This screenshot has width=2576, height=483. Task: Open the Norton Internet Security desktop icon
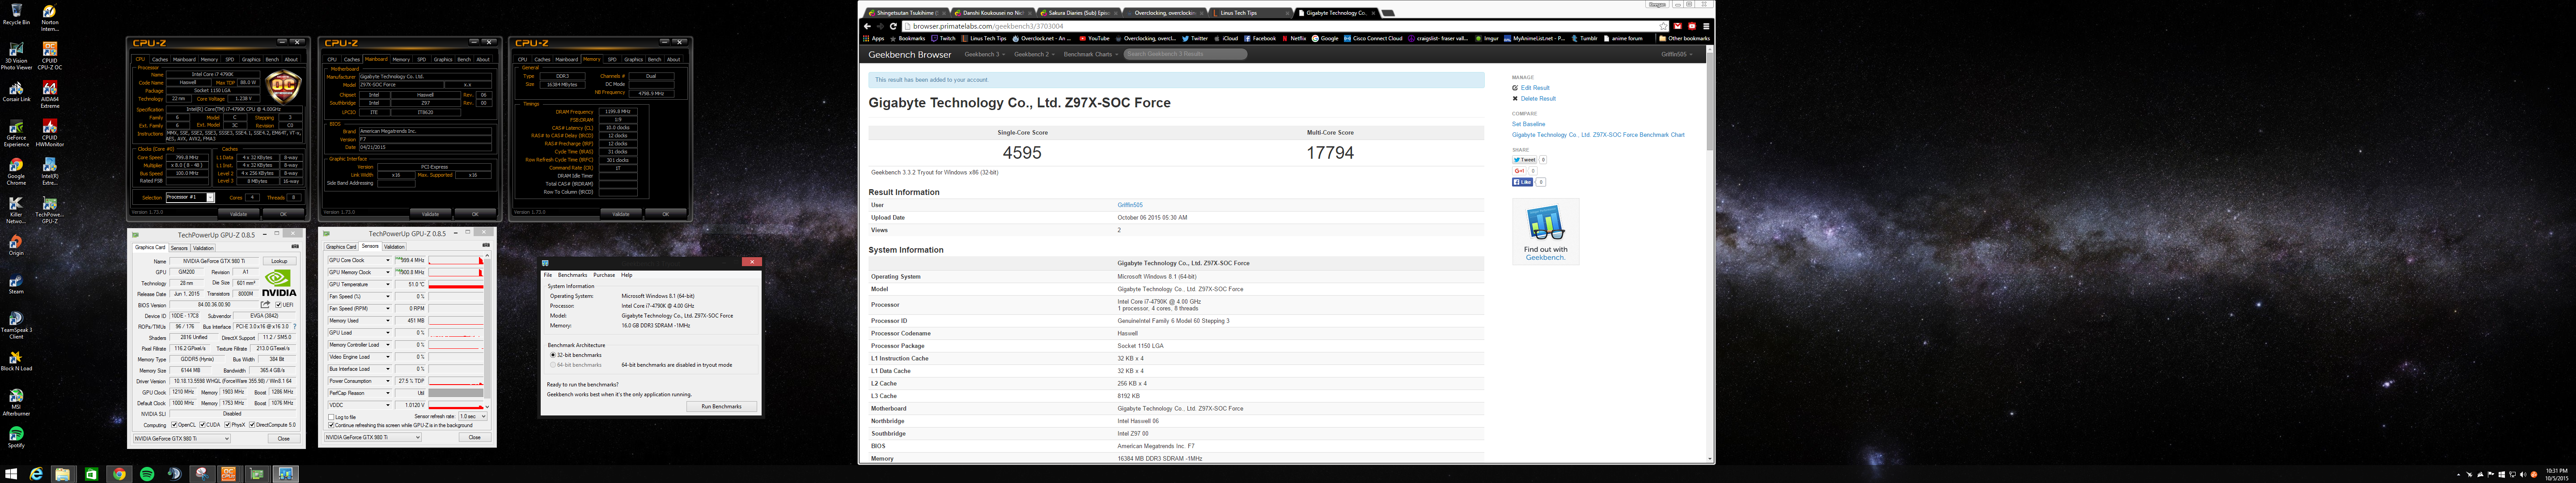click(49, 17)
